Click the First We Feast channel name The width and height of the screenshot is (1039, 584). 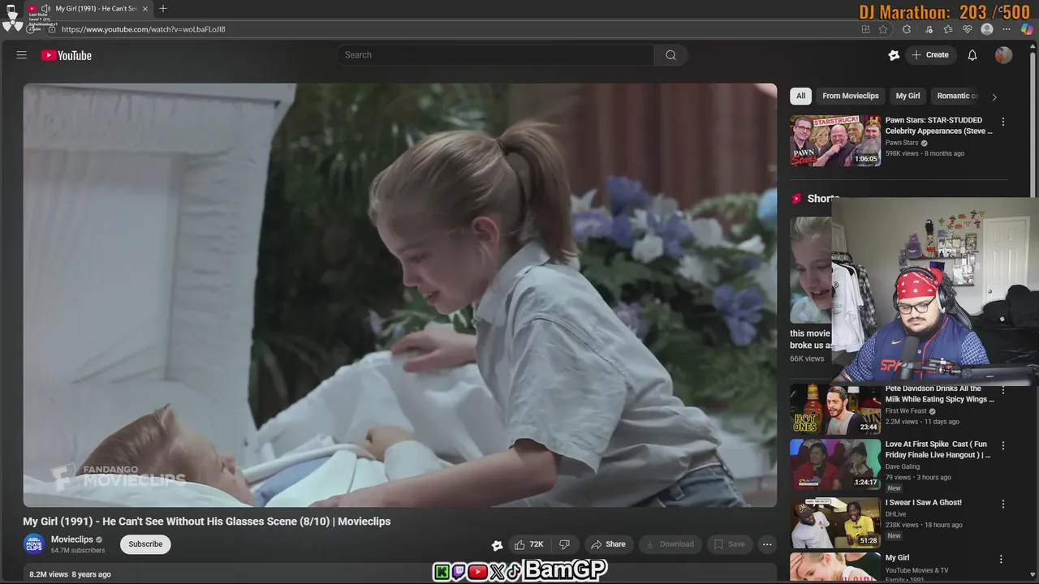(906, 411)
